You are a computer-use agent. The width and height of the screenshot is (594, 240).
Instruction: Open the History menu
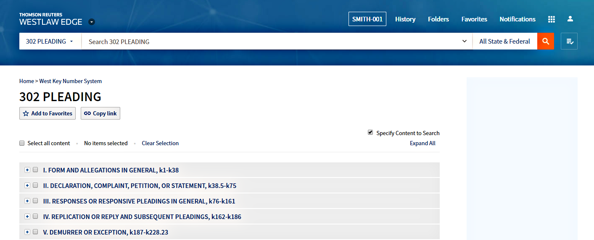pyautogui.click(x=405, y=19)
